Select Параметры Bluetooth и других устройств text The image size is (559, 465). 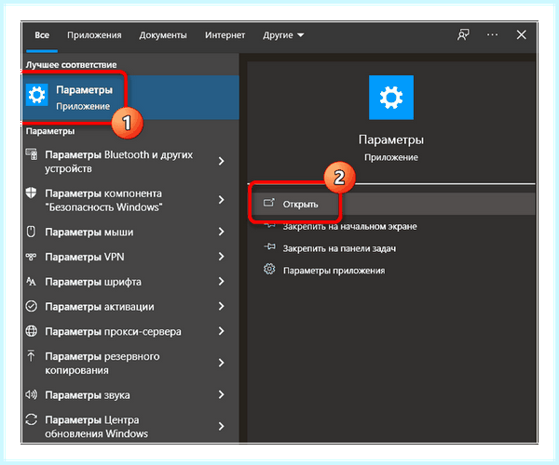[x=118, y=161]
